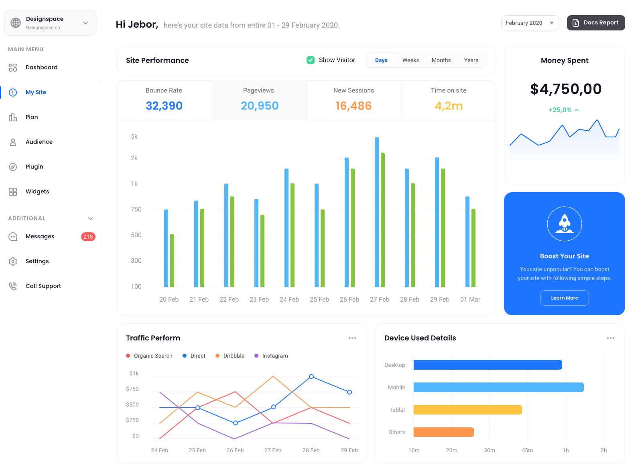Select the Pageviews metric tab
This screenshot has height=469, width=642.
[x=259, y=100]
